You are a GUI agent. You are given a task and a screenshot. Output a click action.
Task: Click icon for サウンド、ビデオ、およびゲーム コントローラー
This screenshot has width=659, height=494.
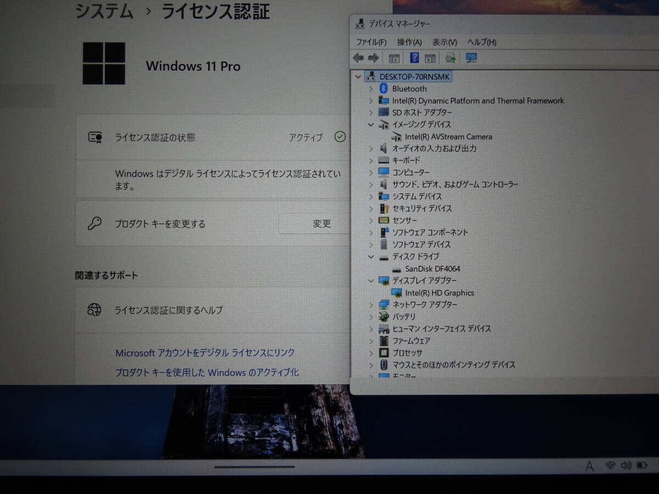pyautogui.click(x=384, y=184)
